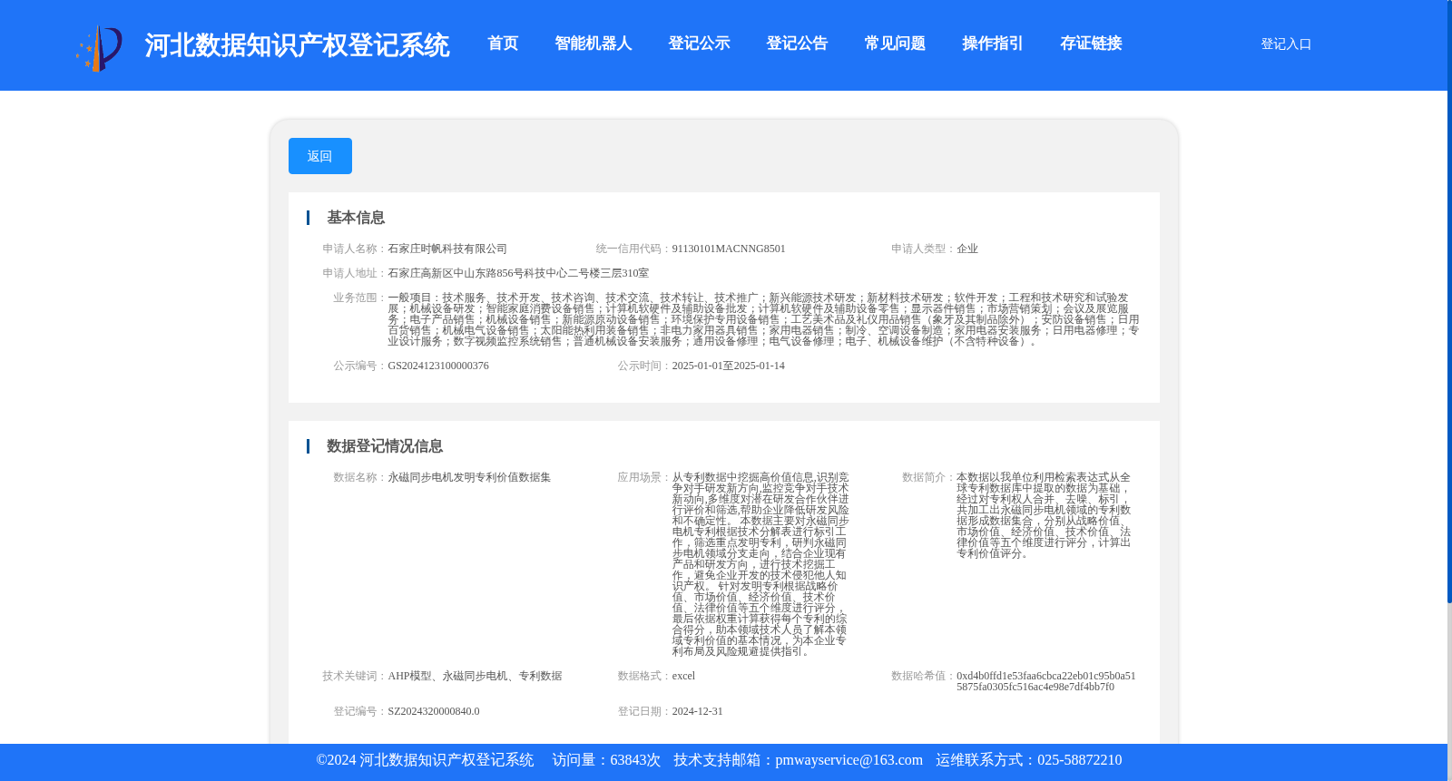Screen dimensions: 1452x781
Task: Select data format value excel
Action: coord(683,676)
